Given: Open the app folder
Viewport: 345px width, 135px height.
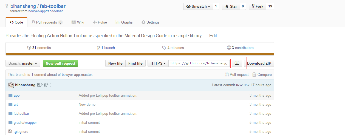Looking at the screenshot, I should [17, 95].
